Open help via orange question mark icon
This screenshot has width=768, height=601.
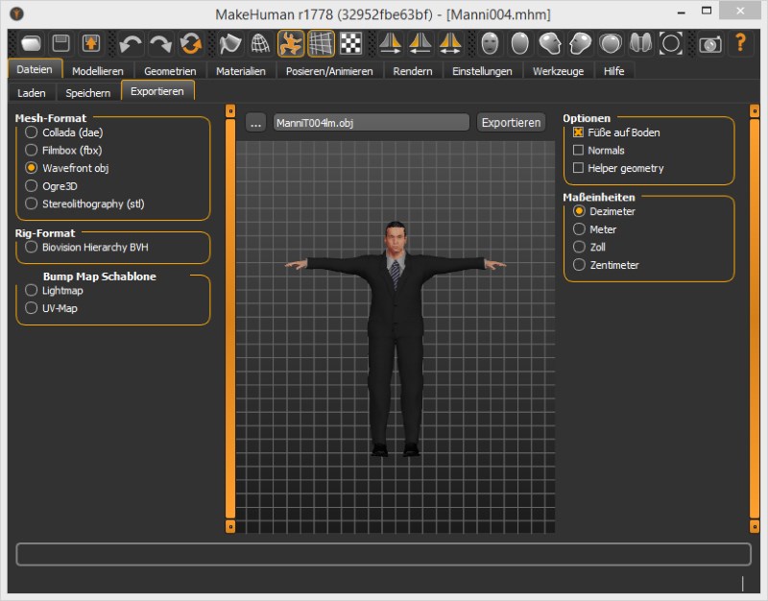pyautogui.click(x=740, y=43)
